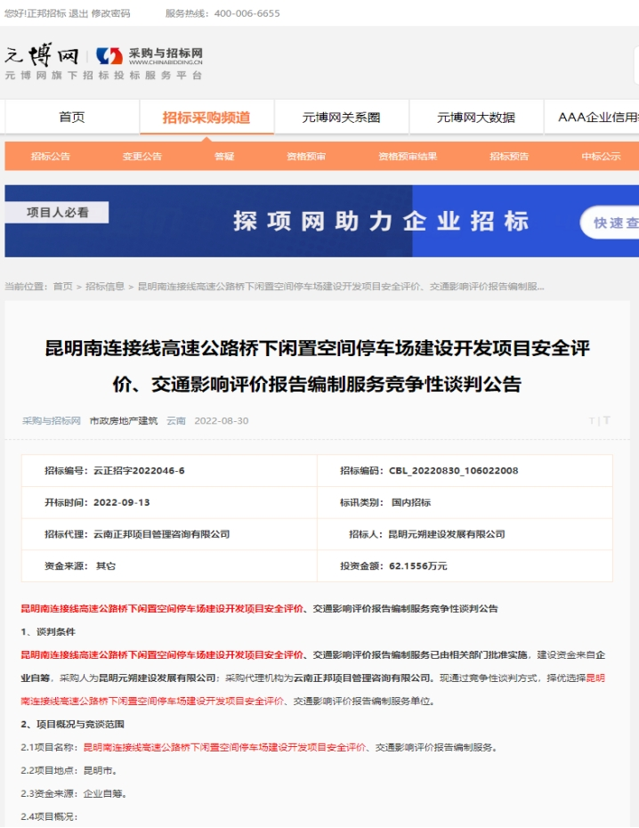Open 元博网大数据 tab
Image resolution: width=639 pixels, height=828 pixels.
click(475, 118)
